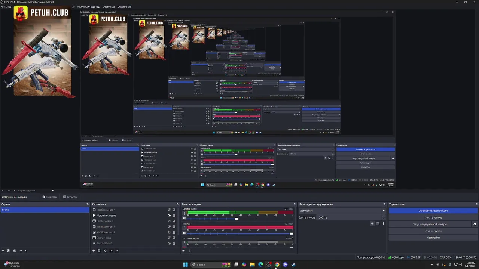The width and height of the screenshot is (479, 269).
Task: Select Текст (GDI+) 2 source row
Action: (x=134, y=244)
